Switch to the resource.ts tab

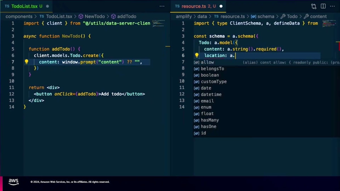click(x=199, y=6)
